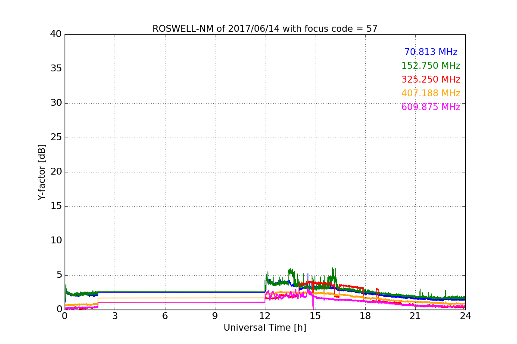Screen dimensions: 517x344
Task: Click the 10 label on the Y-axis
Action: (56, 241)
